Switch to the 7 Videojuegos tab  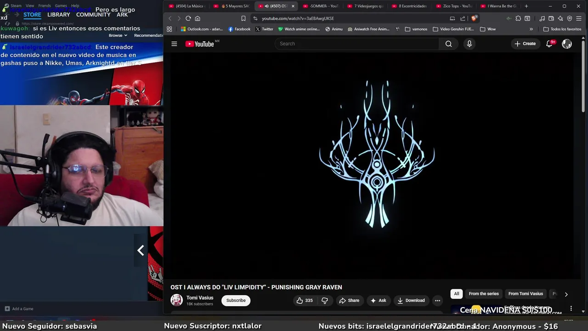point(365,6)
